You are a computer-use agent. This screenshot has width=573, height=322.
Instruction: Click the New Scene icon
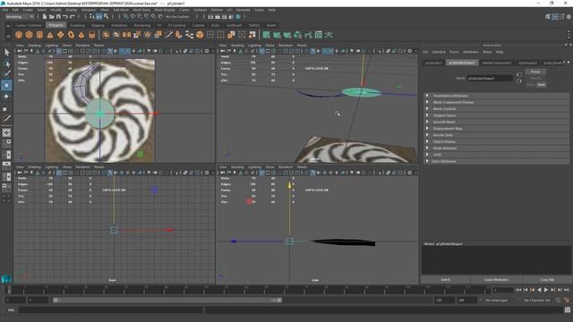click(x=45, y=16)
